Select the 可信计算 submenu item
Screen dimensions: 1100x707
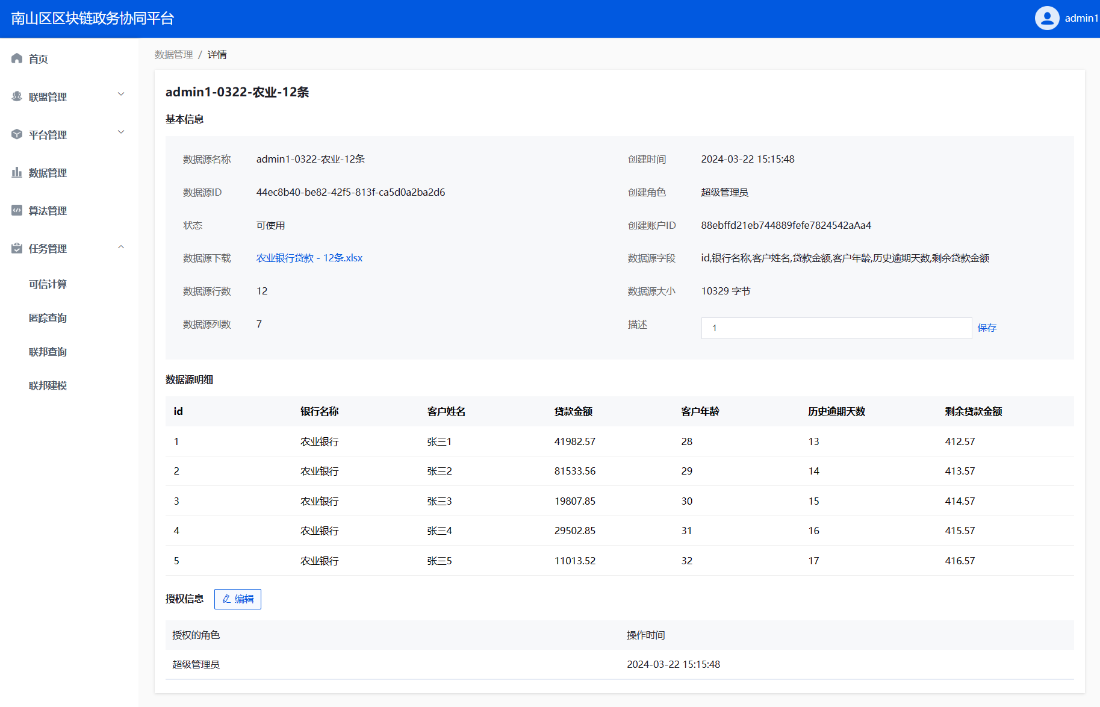pyautogui.click(x=48, y=284)
